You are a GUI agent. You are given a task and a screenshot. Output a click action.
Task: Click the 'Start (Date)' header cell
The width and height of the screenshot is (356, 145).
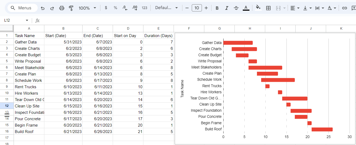coord(63,35)
